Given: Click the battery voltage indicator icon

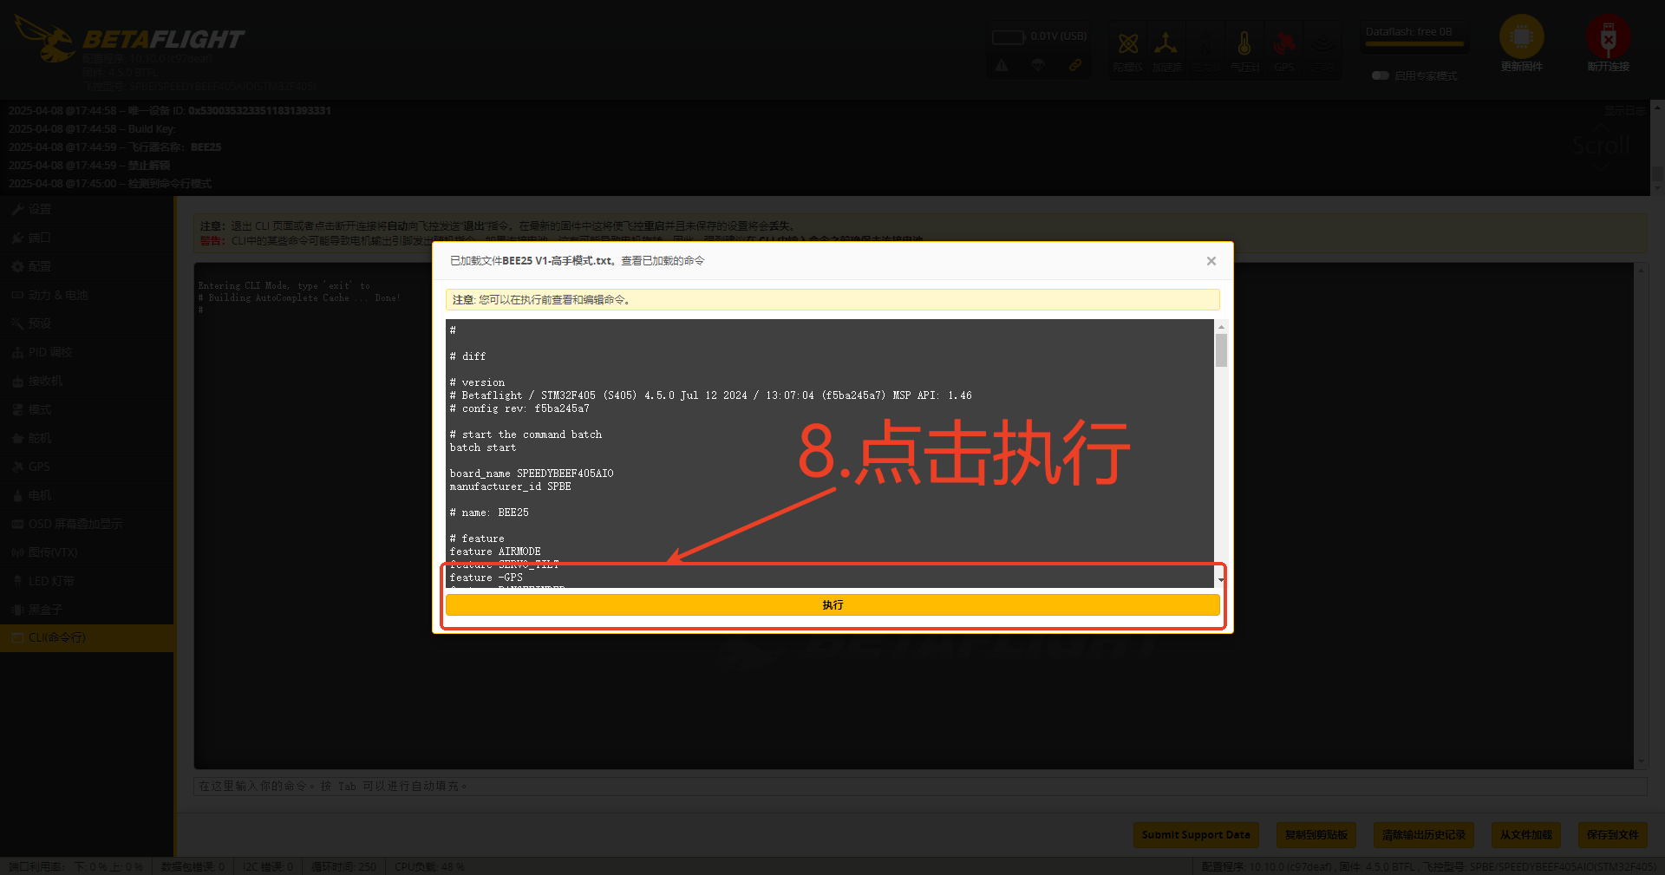Looking at the screenshot, I should [1009, 36].
